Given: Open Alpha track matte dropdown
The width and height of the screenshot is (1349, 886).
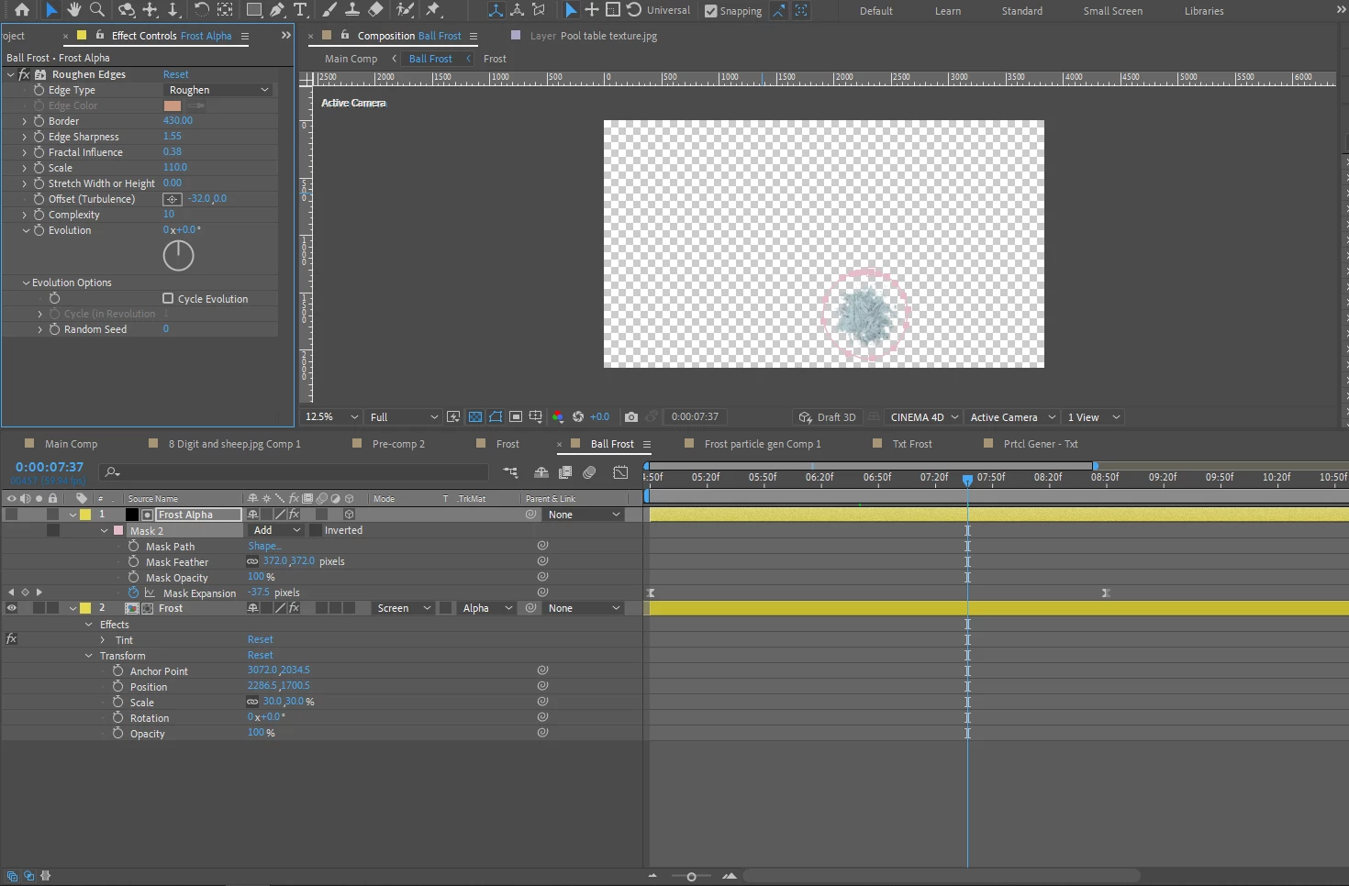Looking at the screenshot, I should [486, 608].
